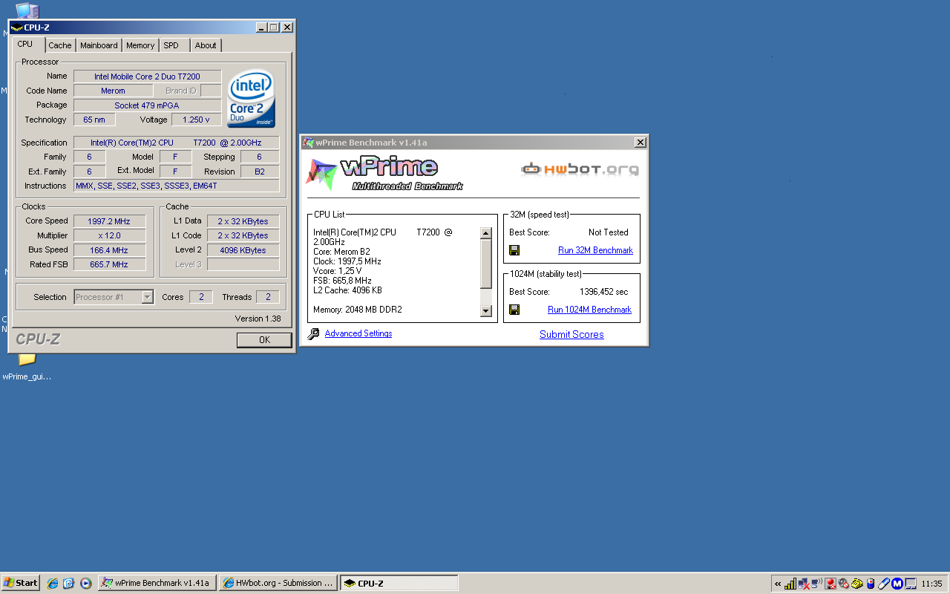The image size is (950, 594).
Task: Click the disconnected network tray icon
Action: [x=804, y=584]
